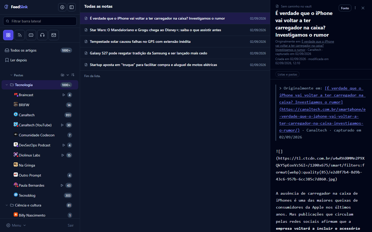Select the Tecnologia folder
Image resolution: width=372 pixels, height=232 pixels.
40,85
